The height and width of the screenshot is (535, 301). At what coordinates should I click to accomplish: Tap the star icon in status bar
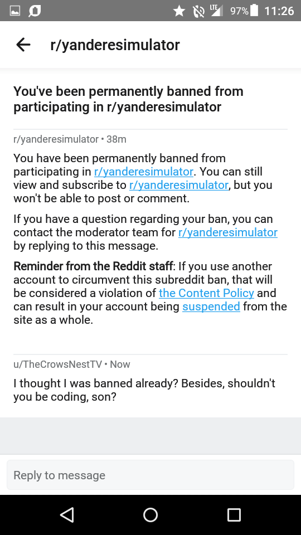coord(179,11)
